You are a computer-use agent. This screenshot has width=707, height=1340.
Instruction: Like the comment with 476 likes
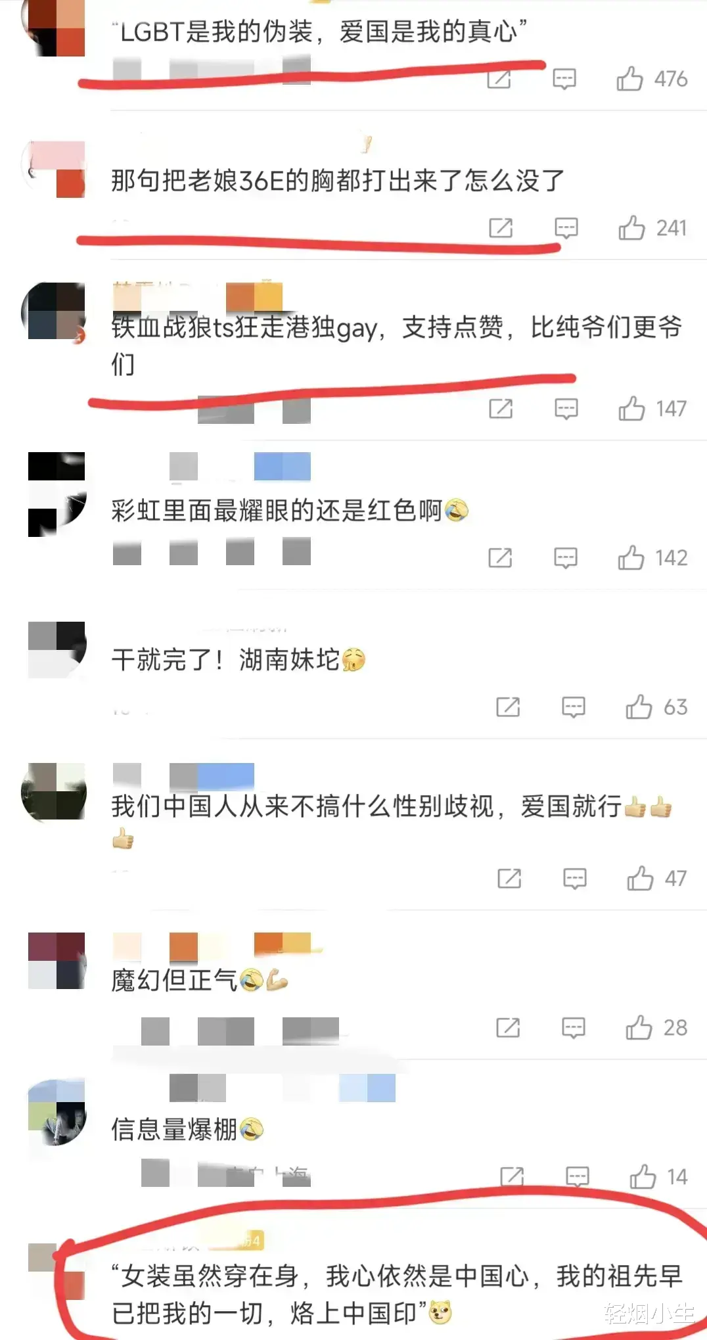pos(629,79)
